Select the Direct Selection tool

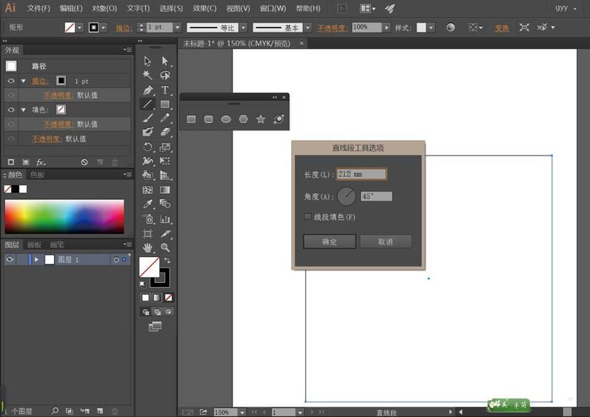[x=165, y=61]
